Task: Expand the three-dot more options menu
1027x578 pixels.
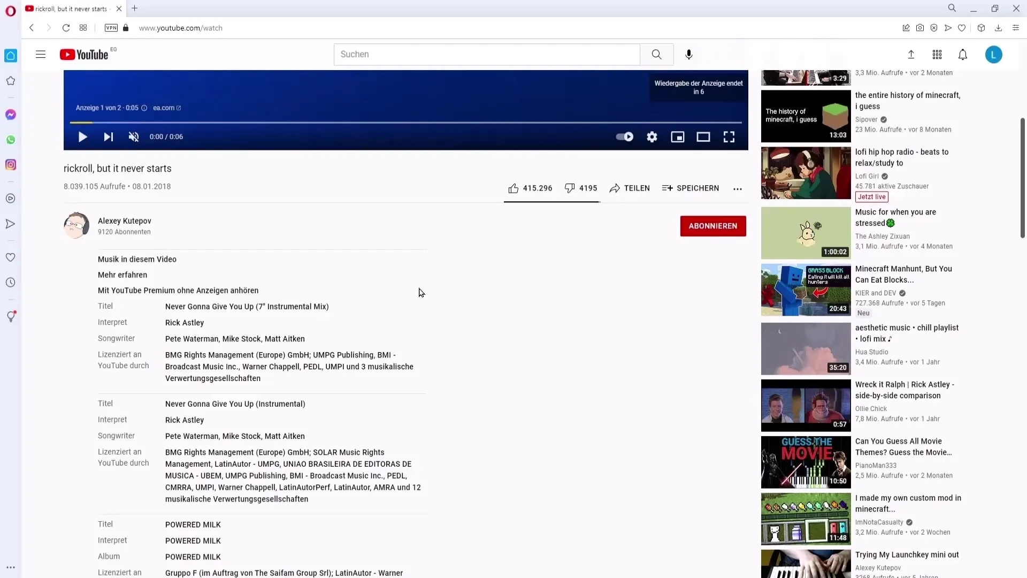Action: pyautogui.click(x=737, y=188)
